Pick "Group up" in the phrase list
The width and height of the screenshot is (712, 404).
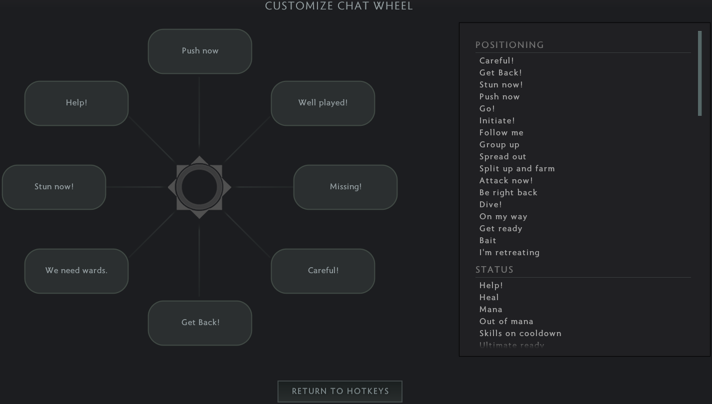[499, 145]
